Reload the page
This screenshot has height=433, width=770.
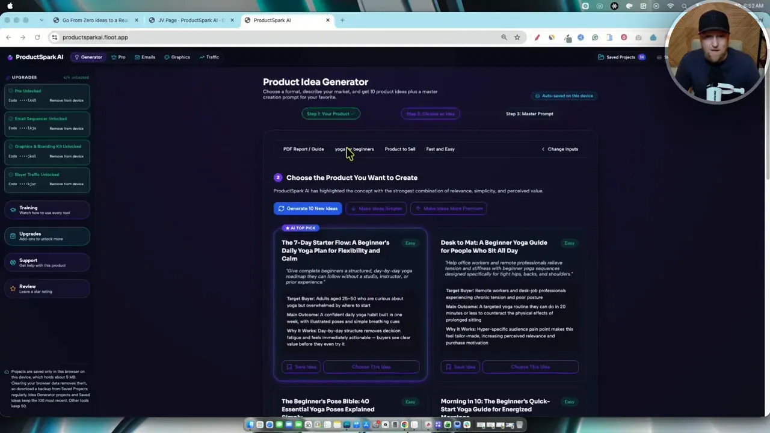pos(37,37)
